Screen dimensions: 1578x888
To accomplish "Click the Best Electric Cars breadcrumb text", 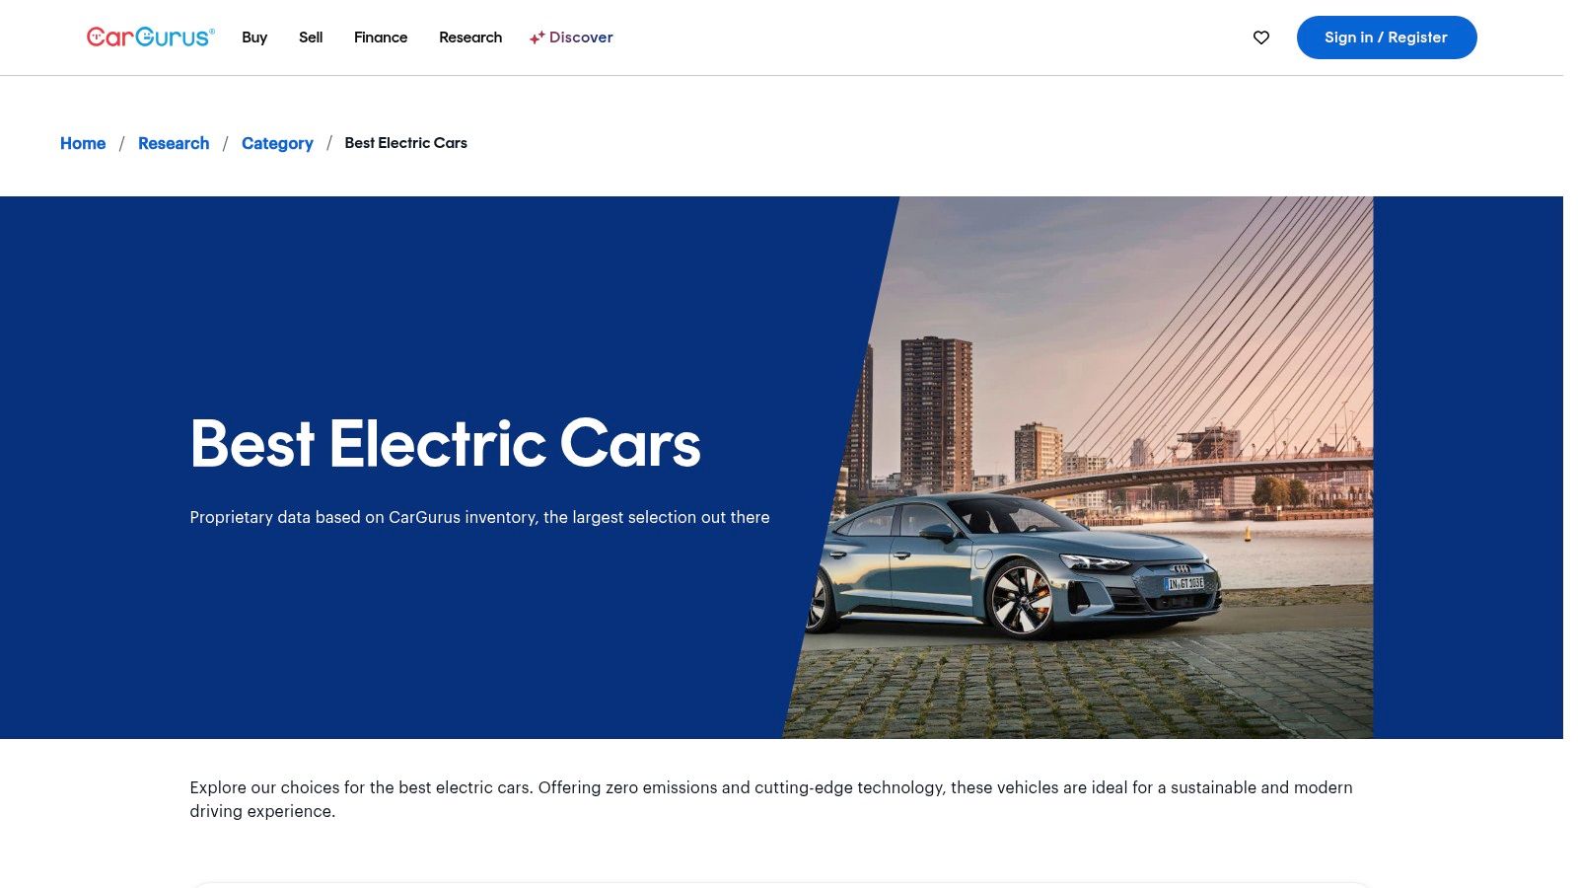I will [x=405, y=143].
